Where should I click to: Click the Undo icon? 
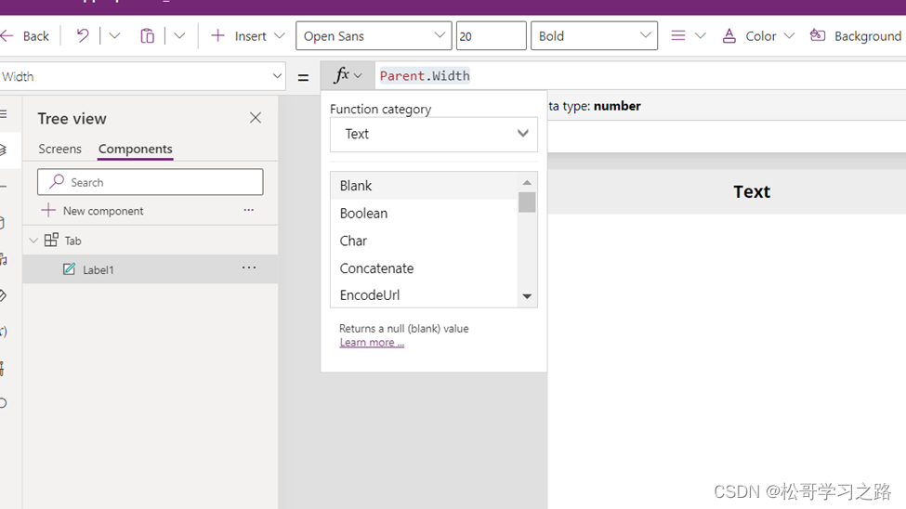tap(83, 36)
